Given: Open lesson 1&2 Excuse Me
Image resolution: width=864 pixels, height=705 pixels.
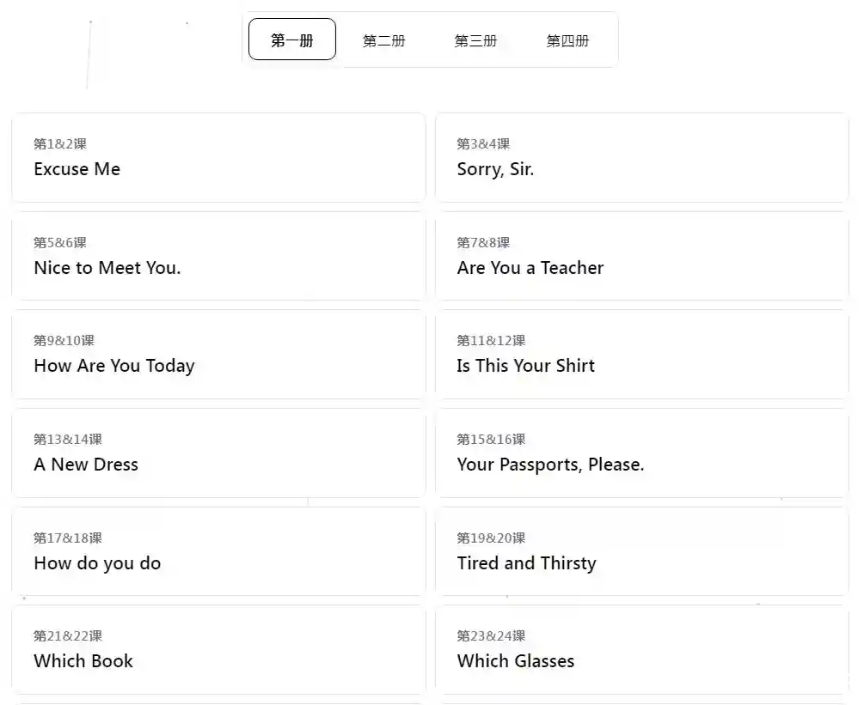Looking at the screenshot, I should tap(218, 158).
